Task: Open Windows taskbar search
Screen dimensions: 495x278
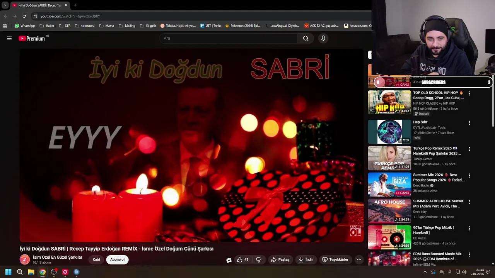Action: click(20, 272)
